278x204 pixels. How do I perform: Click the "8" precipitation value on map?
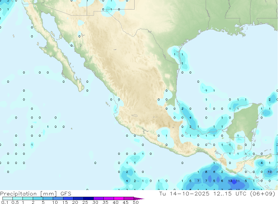(x=206, y=172)
